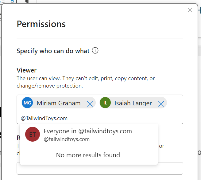Click the info icon beside Specify who can do what
Viewport: 201px width, 180px height.
click(x=95, y=51)
